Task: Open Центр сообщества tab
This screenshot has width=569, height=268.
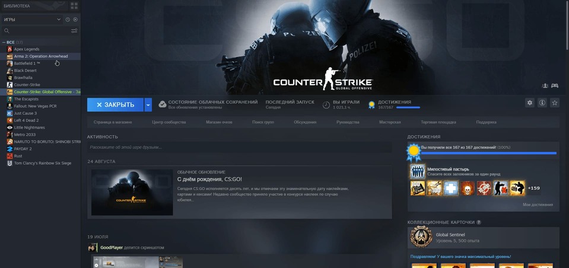Action: (x=169, y=122)
